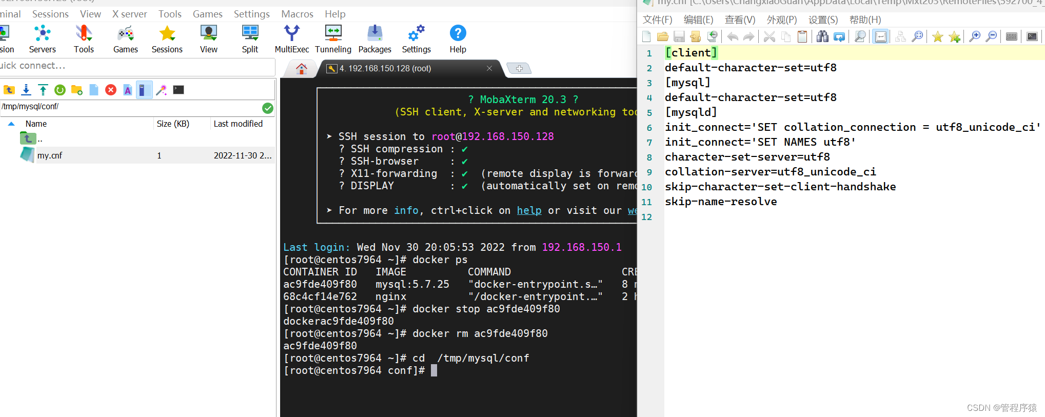This screenshot has height=417, width=1045.
Task: Switch to the home tab
Action: tap(302, 68)
